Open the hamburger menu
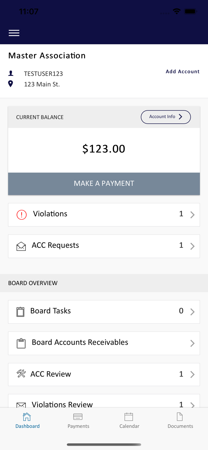 pos(14,33)
